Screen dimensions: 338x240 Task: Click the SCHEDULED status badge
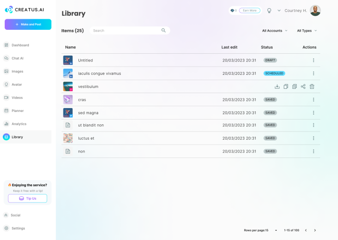[x=274, y=73]
